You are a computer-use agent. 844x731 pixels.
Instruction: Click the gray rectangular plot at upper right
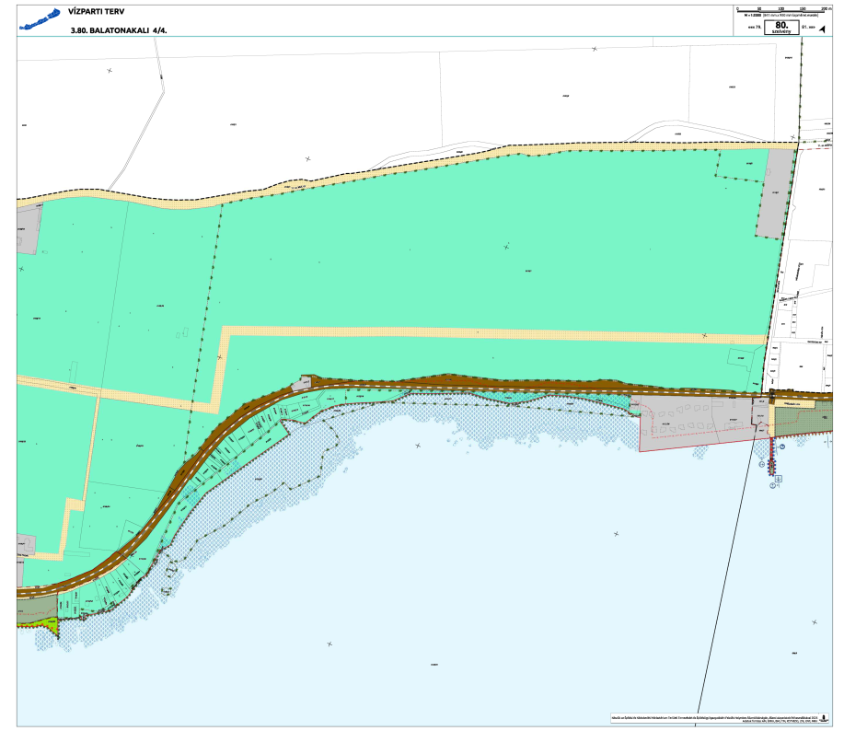point(777,193)
